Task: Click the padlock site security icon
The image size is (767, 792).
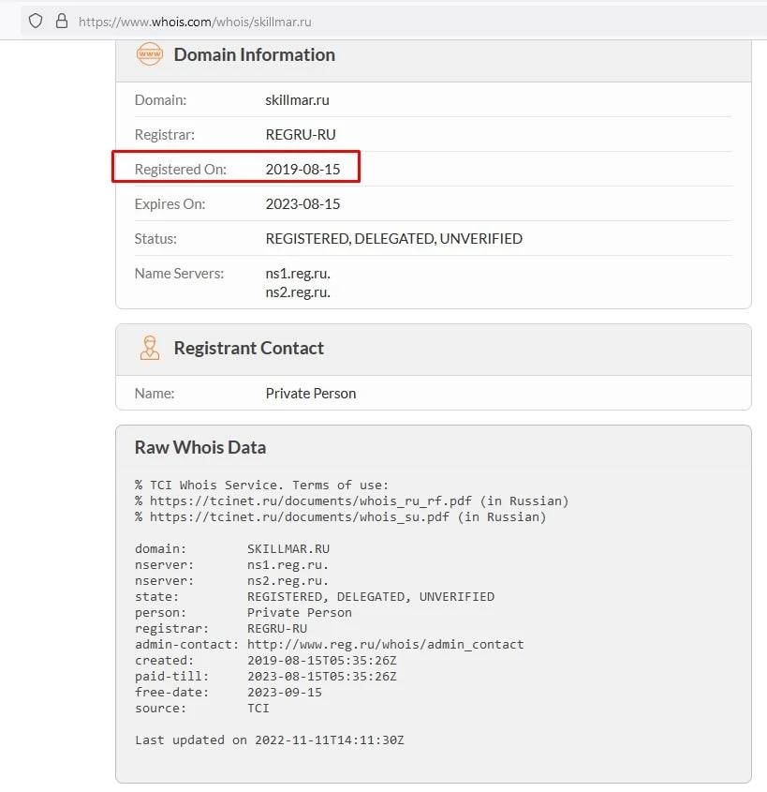Action: [x=62, y=22]
